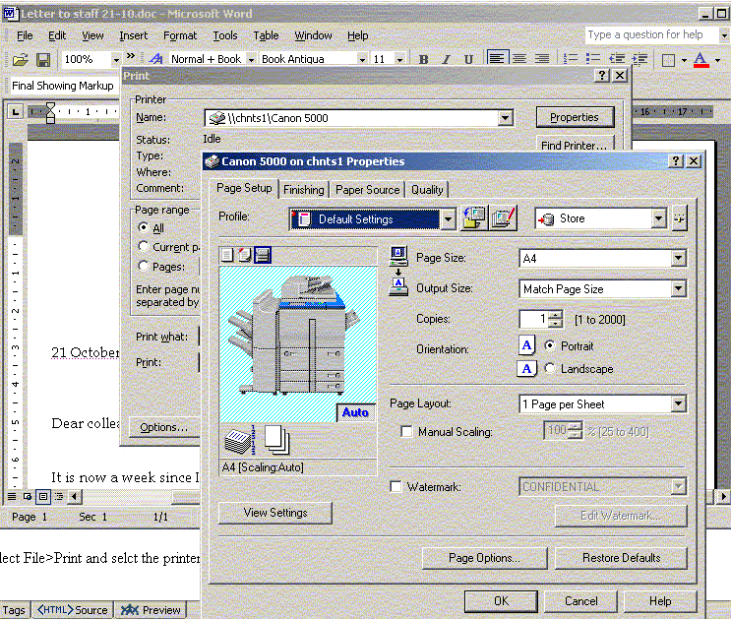Screen dimensions: 731x619
Task: Open the Profile Default Settings dropdown
Action: (x=448, y=219)
